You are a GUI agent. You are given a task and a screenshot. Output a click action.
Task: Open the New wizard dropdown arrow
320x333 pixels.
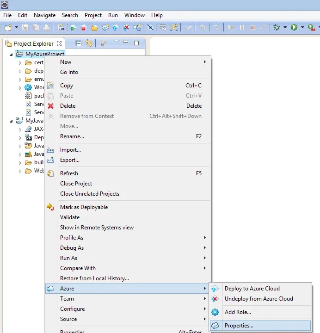pos(16,27)
